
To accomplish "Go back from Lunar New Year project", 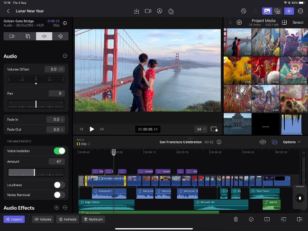I will [x=8, y=11].
